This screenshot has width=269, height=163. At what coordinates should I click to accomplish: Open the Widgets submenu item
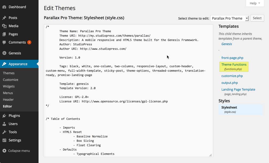point(9,86)
